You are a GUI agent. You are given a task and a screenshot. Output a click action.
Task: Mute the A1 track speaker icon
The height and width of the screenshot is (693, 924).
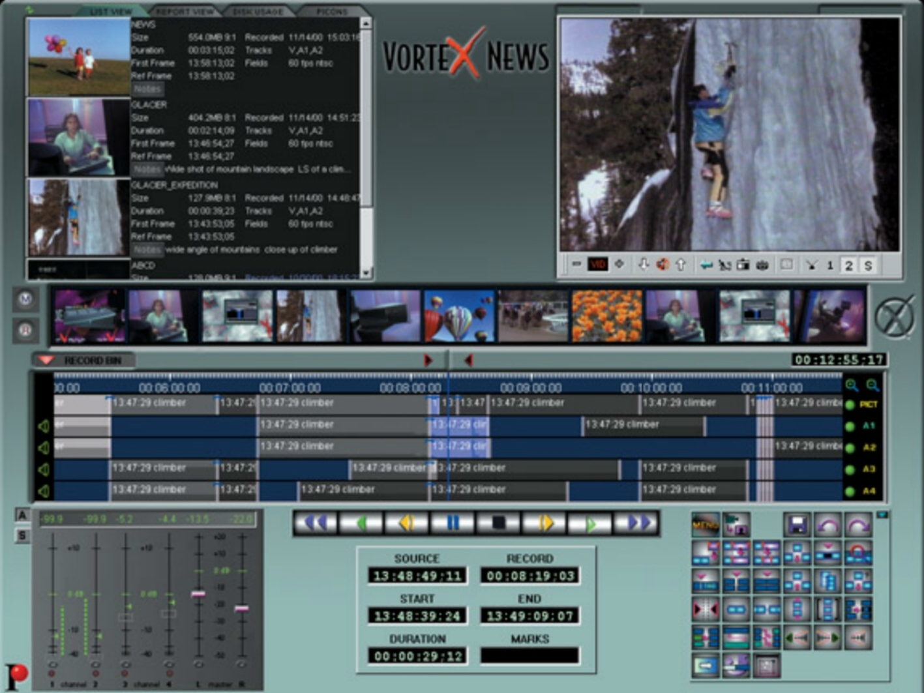click(44, 426)
